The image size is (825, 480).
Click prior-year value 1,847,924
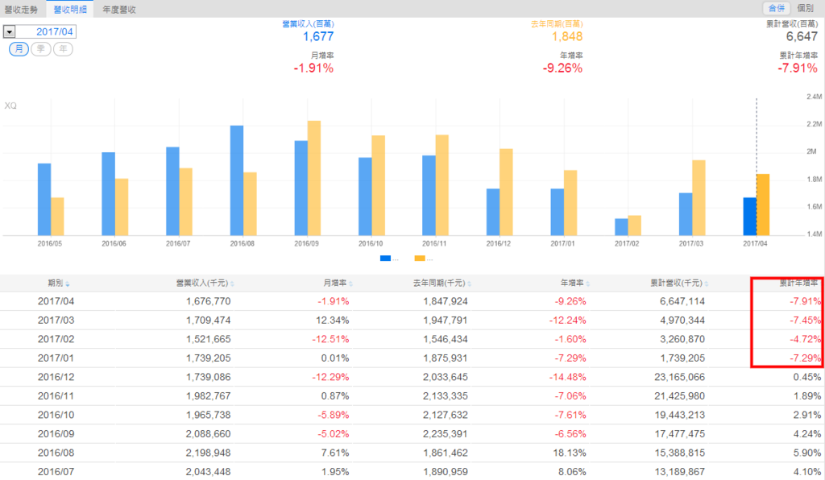click(445, 301)
